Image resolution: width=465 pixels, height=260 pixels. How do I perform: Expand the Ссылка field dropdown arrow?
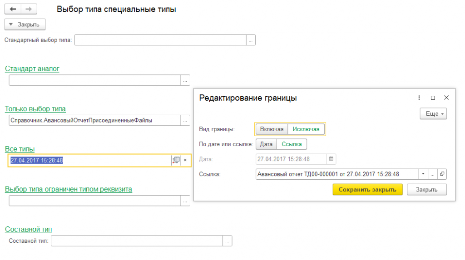[423, 174]
